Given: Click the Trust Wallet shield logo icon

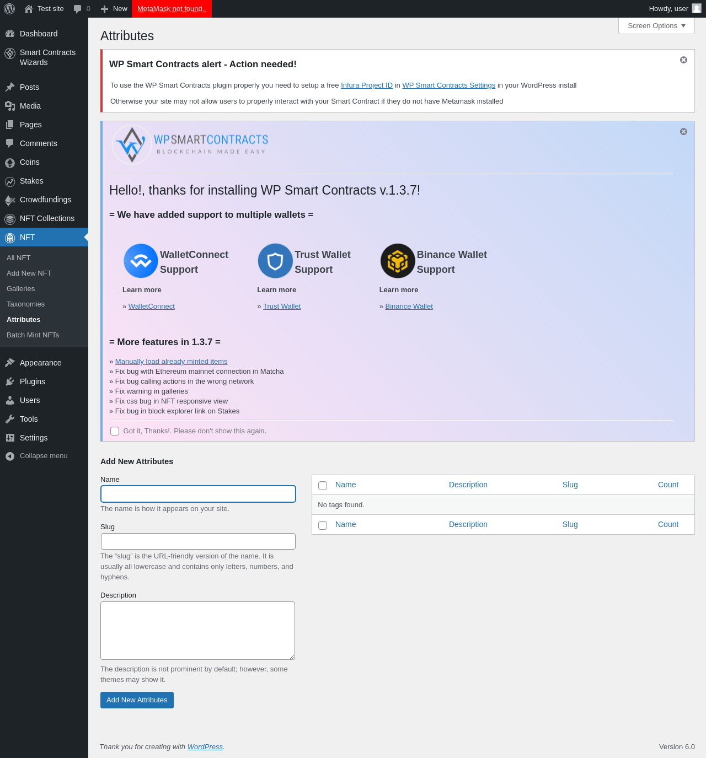Looking at the screenshot, I should 275,261.
